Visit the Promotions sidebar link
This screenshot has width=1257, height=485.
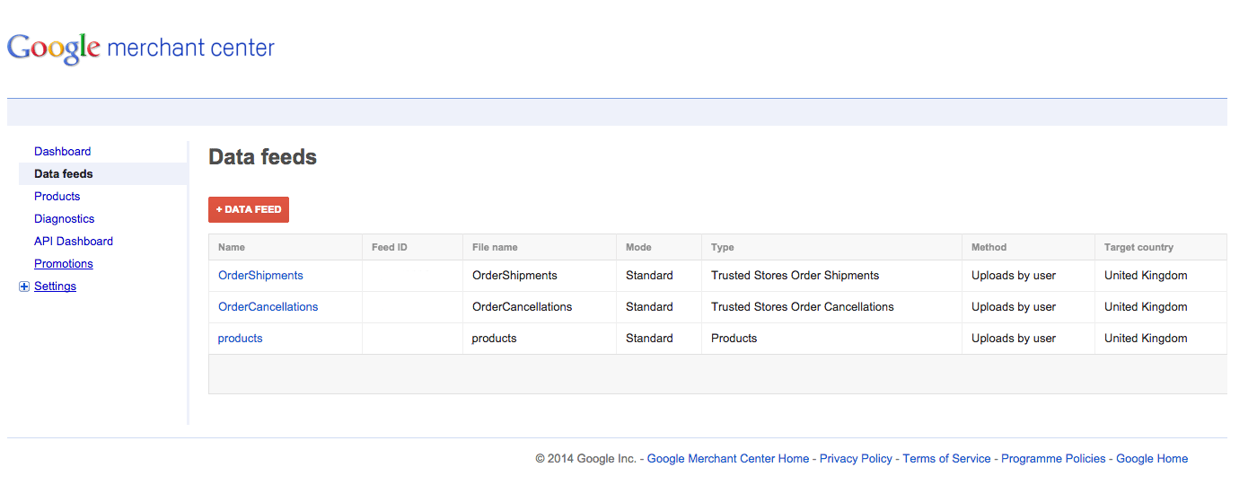(64, 264)
